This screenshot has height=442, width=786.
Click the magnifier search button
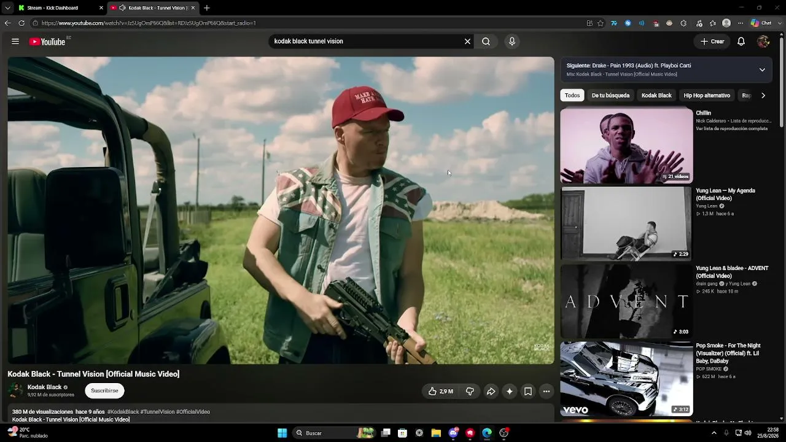486,41
